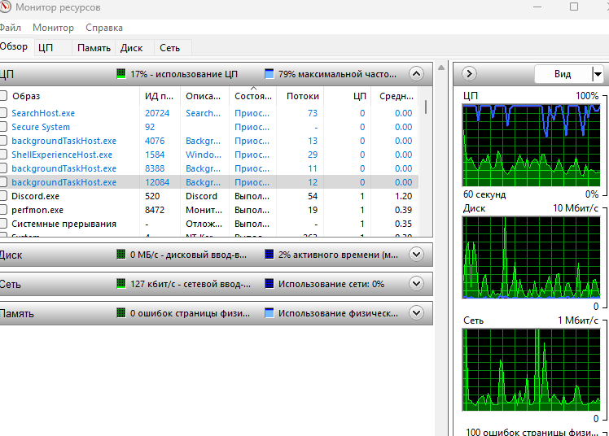Click the blue physical memory usage indicator

(269, 313)
